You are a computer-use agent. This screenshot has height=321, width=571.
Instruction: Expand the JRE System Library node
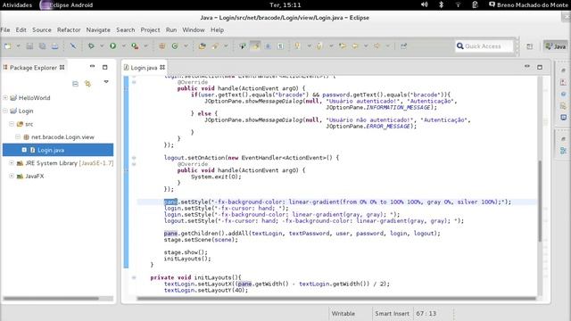pos(12,162)
